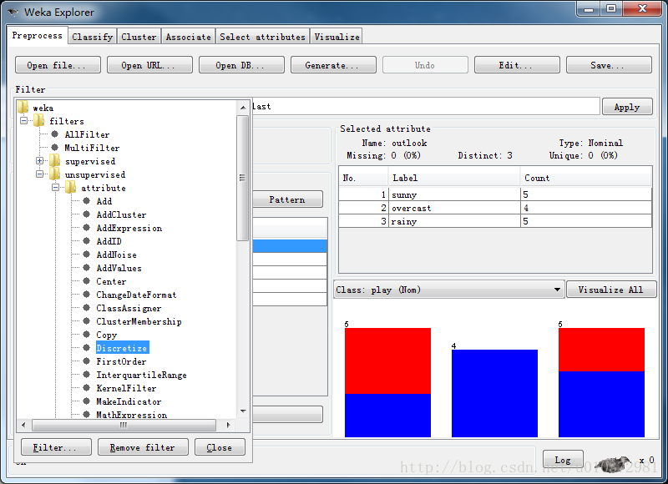Select the Center filter
Screen dimensions: 668x484
[111, 281]
